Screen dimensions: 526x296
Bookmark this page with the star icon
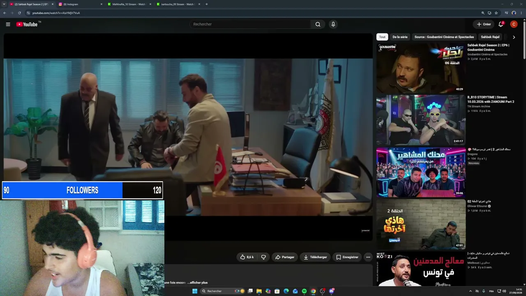coord(496,13)
